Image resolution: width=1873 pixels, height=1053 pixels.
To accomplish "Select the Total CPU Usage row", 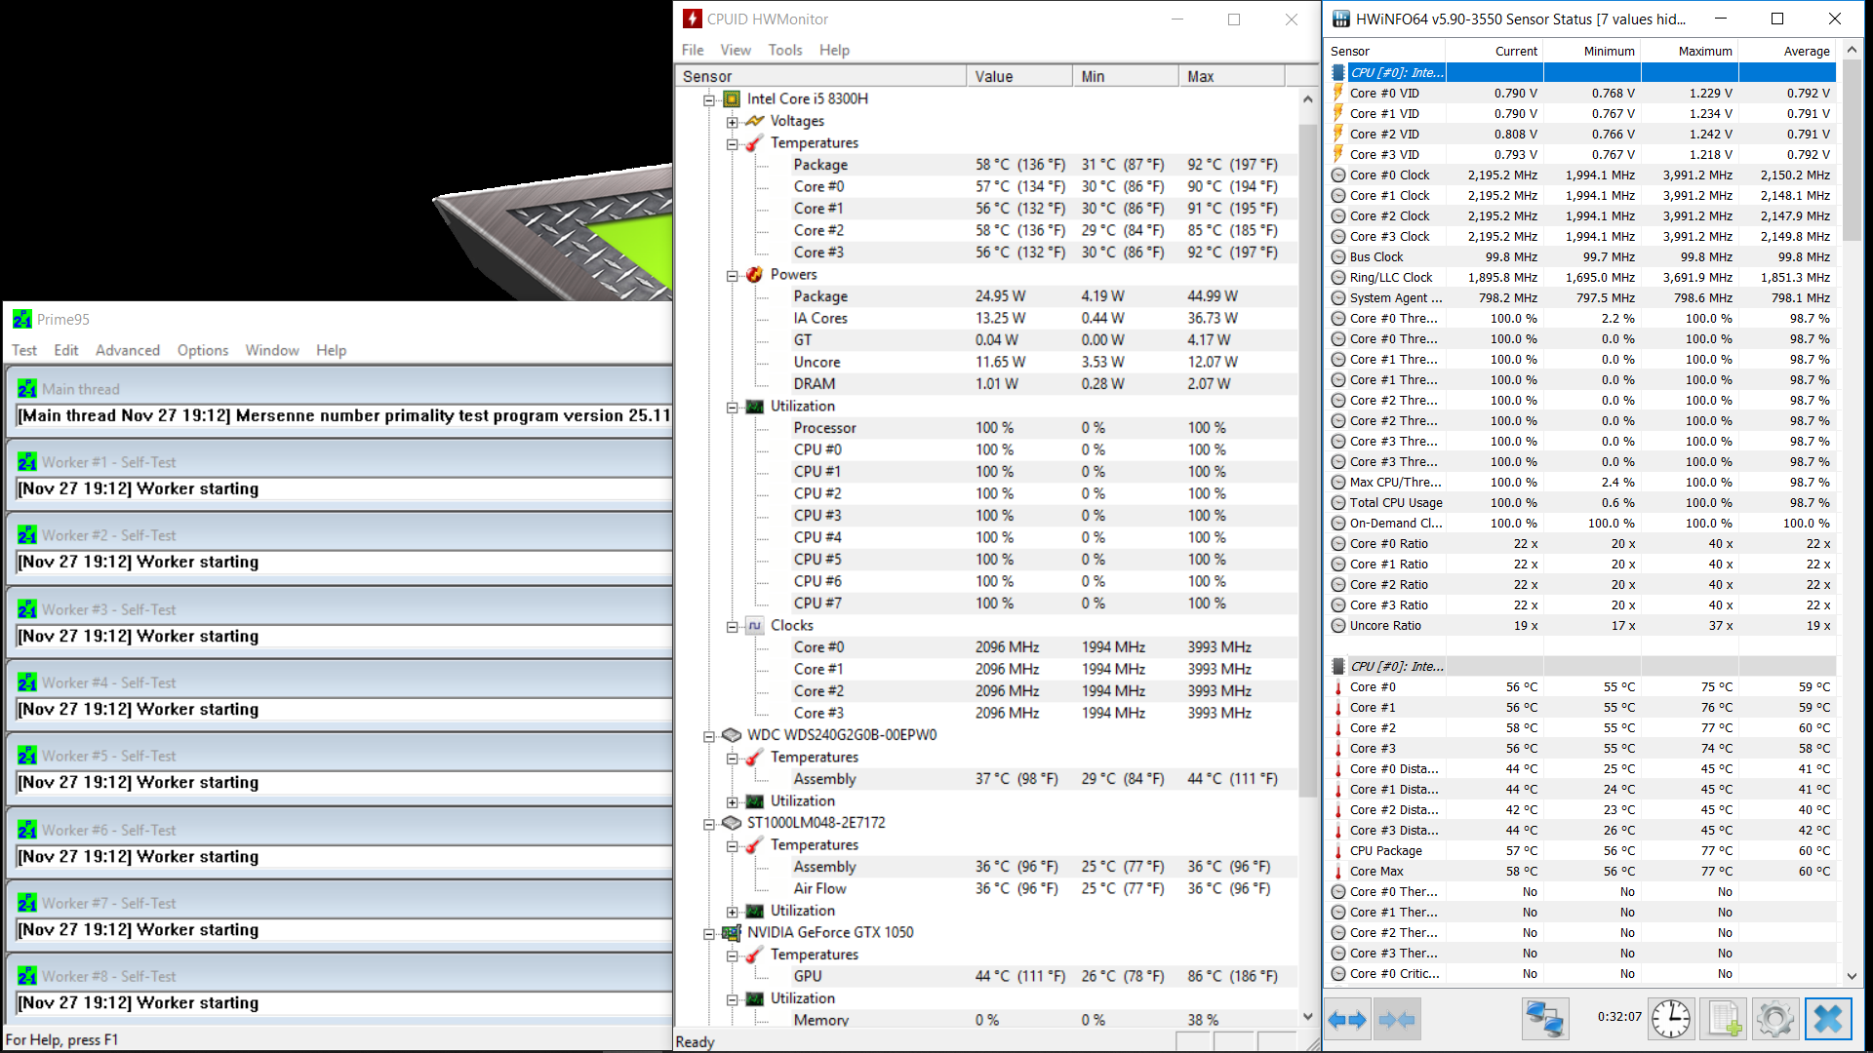I will click(x=1582, y=502).
